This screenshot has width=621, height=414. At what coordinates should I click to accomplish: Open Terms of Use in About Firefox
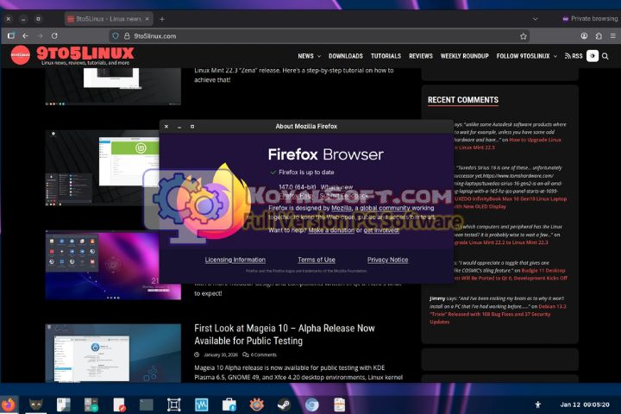317,260
